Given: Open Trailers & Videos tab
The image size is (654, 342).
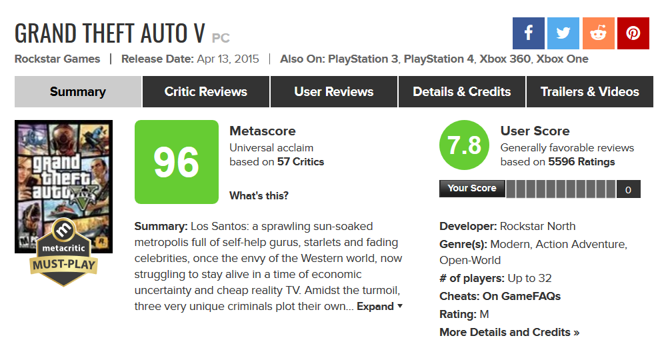Looking at the screenshot, I should tap(590, 92).
